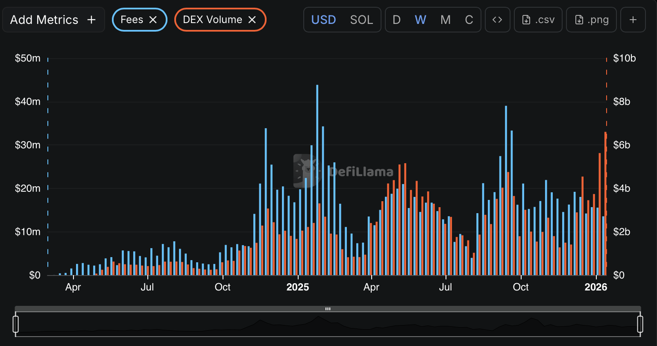This screenshot has width=657, height=346.
Task: Select weekly (W) interval
Action: pyautogui.click(x=420, y=20)
